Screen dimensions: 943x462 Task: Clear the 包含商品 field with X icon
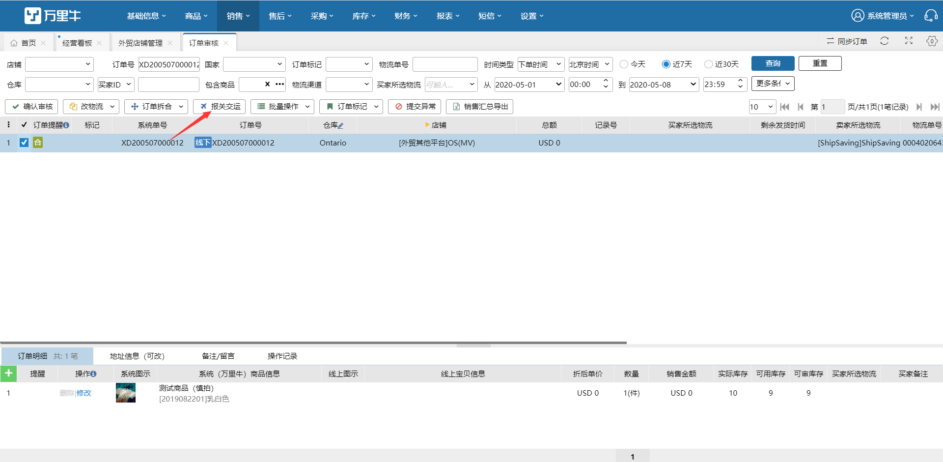267,84
